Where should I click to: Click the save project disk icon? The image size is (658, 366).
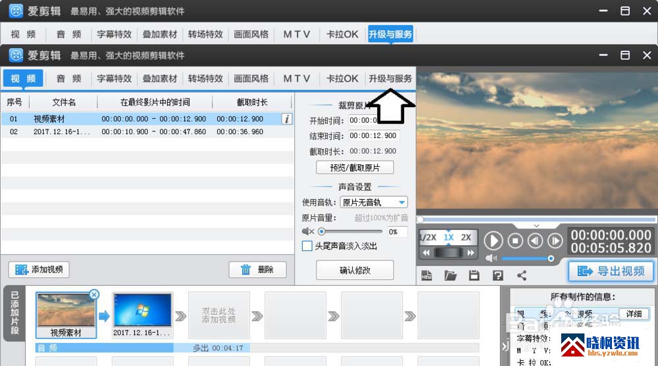[x=474, y=275]
